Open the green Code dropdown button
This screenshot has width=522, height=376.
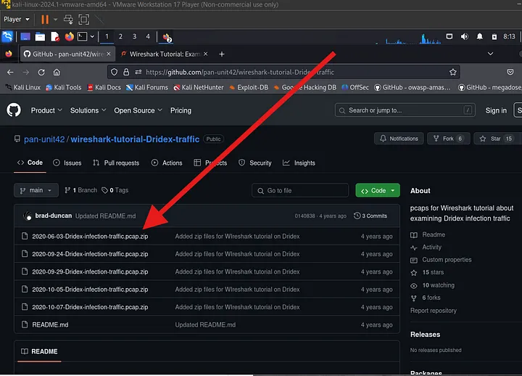point(378,190)
